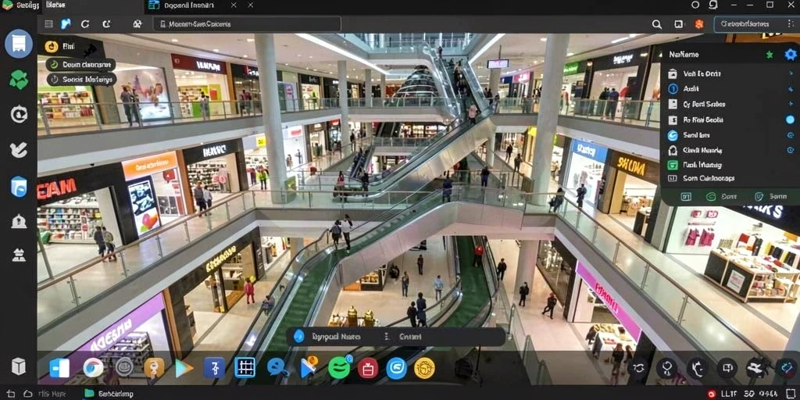Viewport: 800px width, 400px height.
Task: Click the sync arrows round button in dock
Action: [x=639, y=368]
